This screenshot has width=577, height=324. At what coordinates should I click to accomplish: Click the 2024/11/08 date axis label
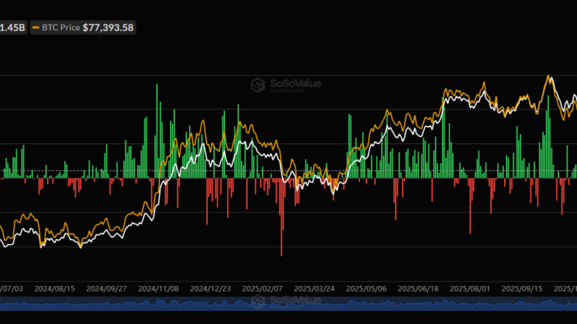tap(158, 289)
